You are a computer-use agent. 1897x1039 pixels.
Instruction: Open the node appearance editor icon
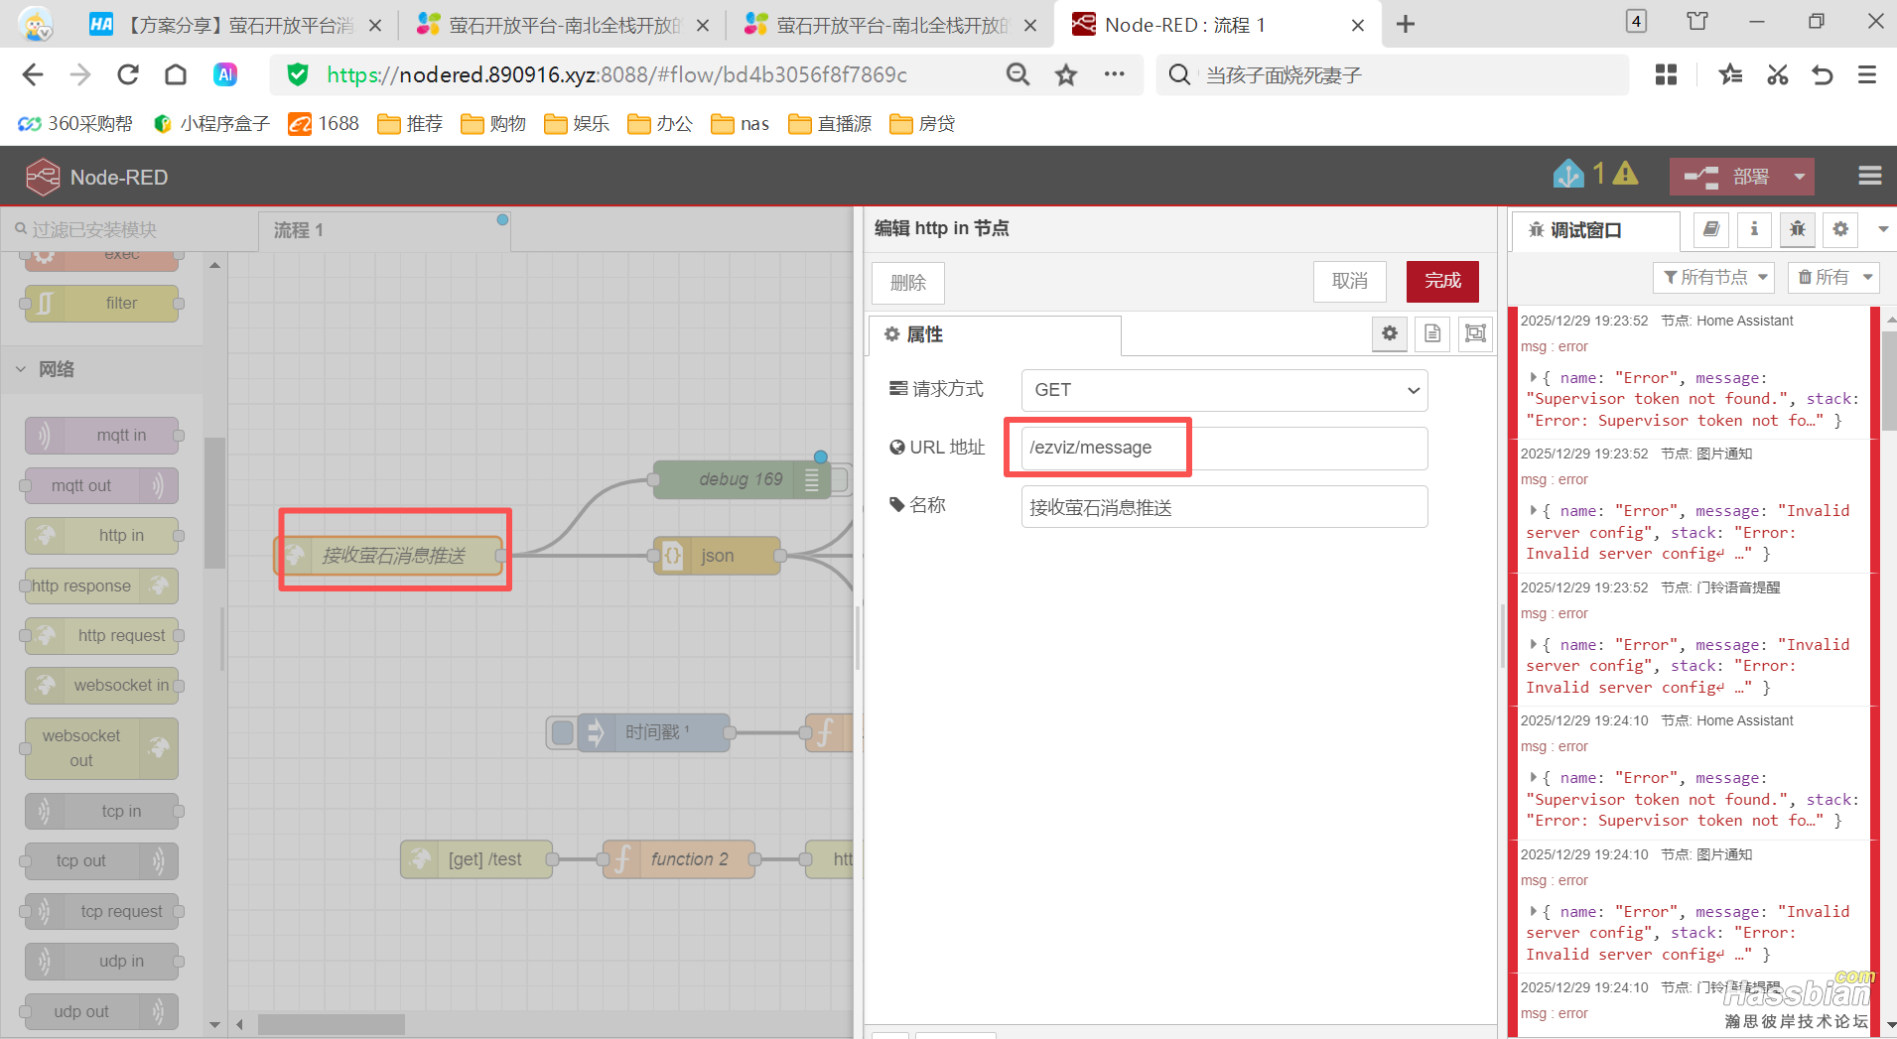1475,333
